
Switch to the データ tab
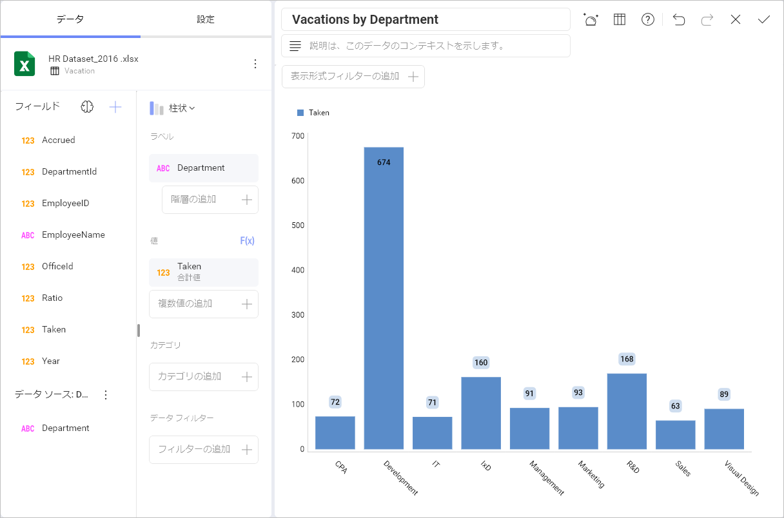[x=70, y=19]
